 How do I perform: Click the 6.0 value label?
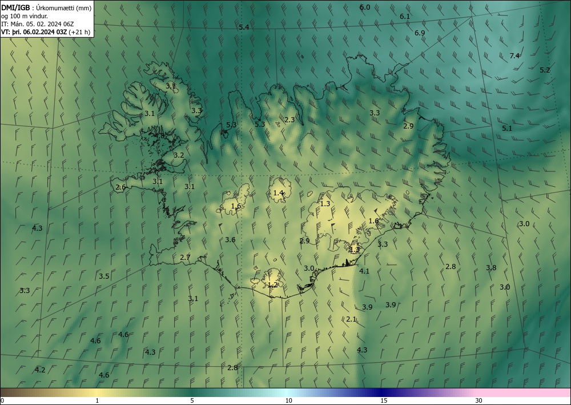364,7
